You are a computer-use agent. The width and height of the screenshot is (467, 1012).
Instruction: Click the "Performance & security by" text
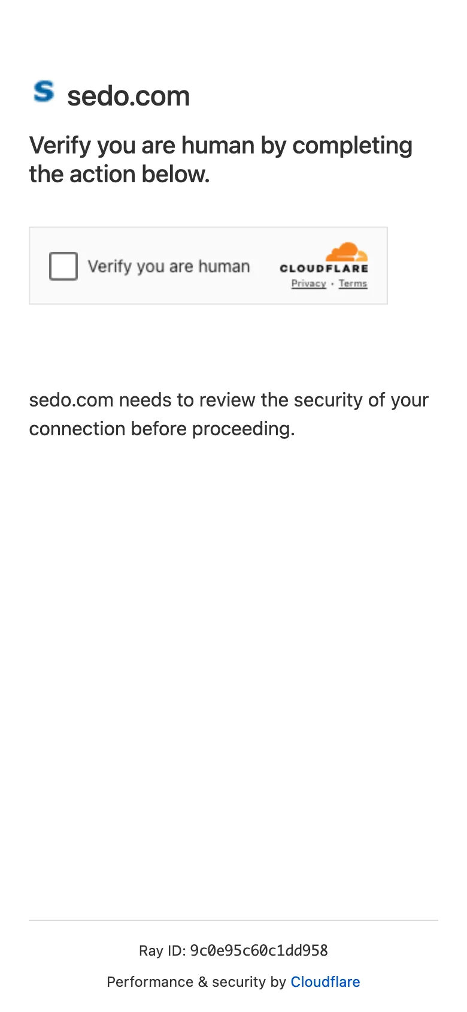click(196, 981)
